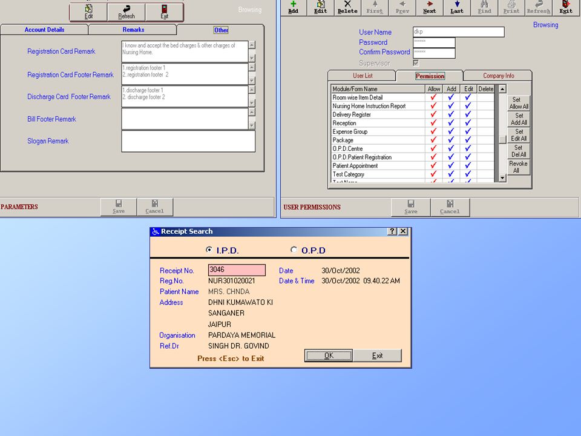Click Refresh icon in Parameters window toolbar
581x436 pixels.
126,12
